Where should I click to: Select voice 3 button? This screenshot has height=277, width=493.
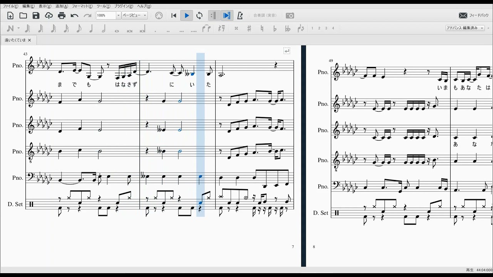(x=326, y=28)
